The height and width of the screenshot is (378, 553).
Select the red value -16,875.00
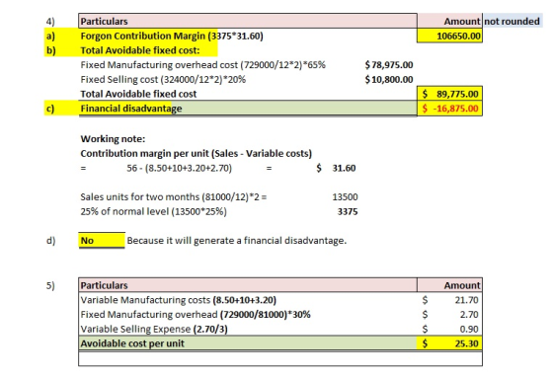(449, 109)
